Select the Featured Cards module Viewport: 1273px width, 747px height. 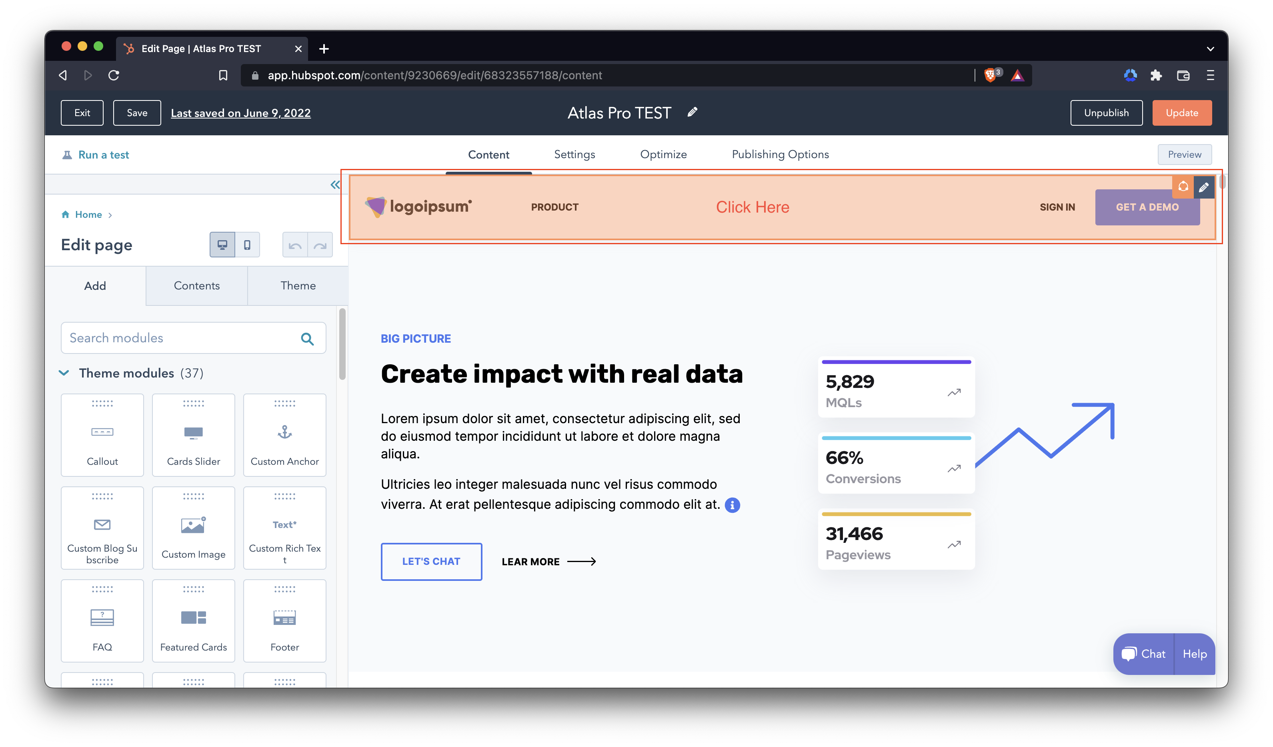pyautogui.click(x=194, y=620)
